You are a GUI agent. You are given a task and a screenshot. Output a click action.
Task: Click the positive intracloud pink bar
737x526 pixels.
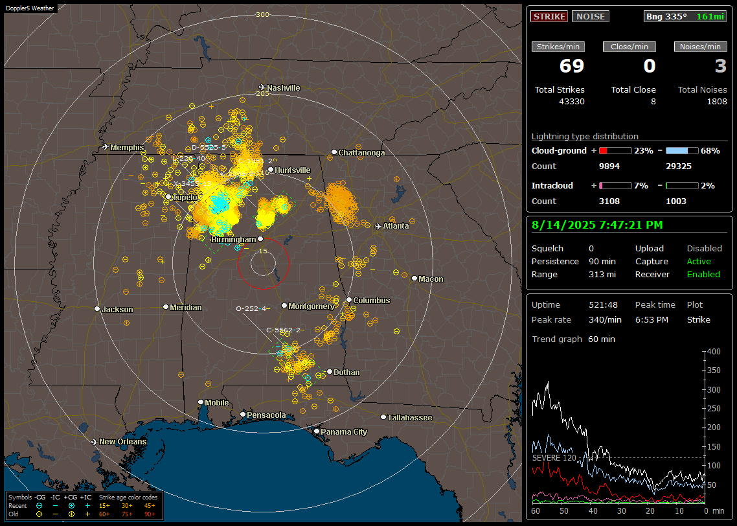[x=615, y=186]
